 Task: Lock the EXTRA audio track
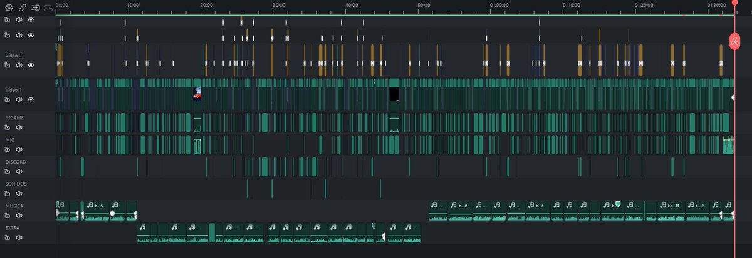click(x=8, y=237)
